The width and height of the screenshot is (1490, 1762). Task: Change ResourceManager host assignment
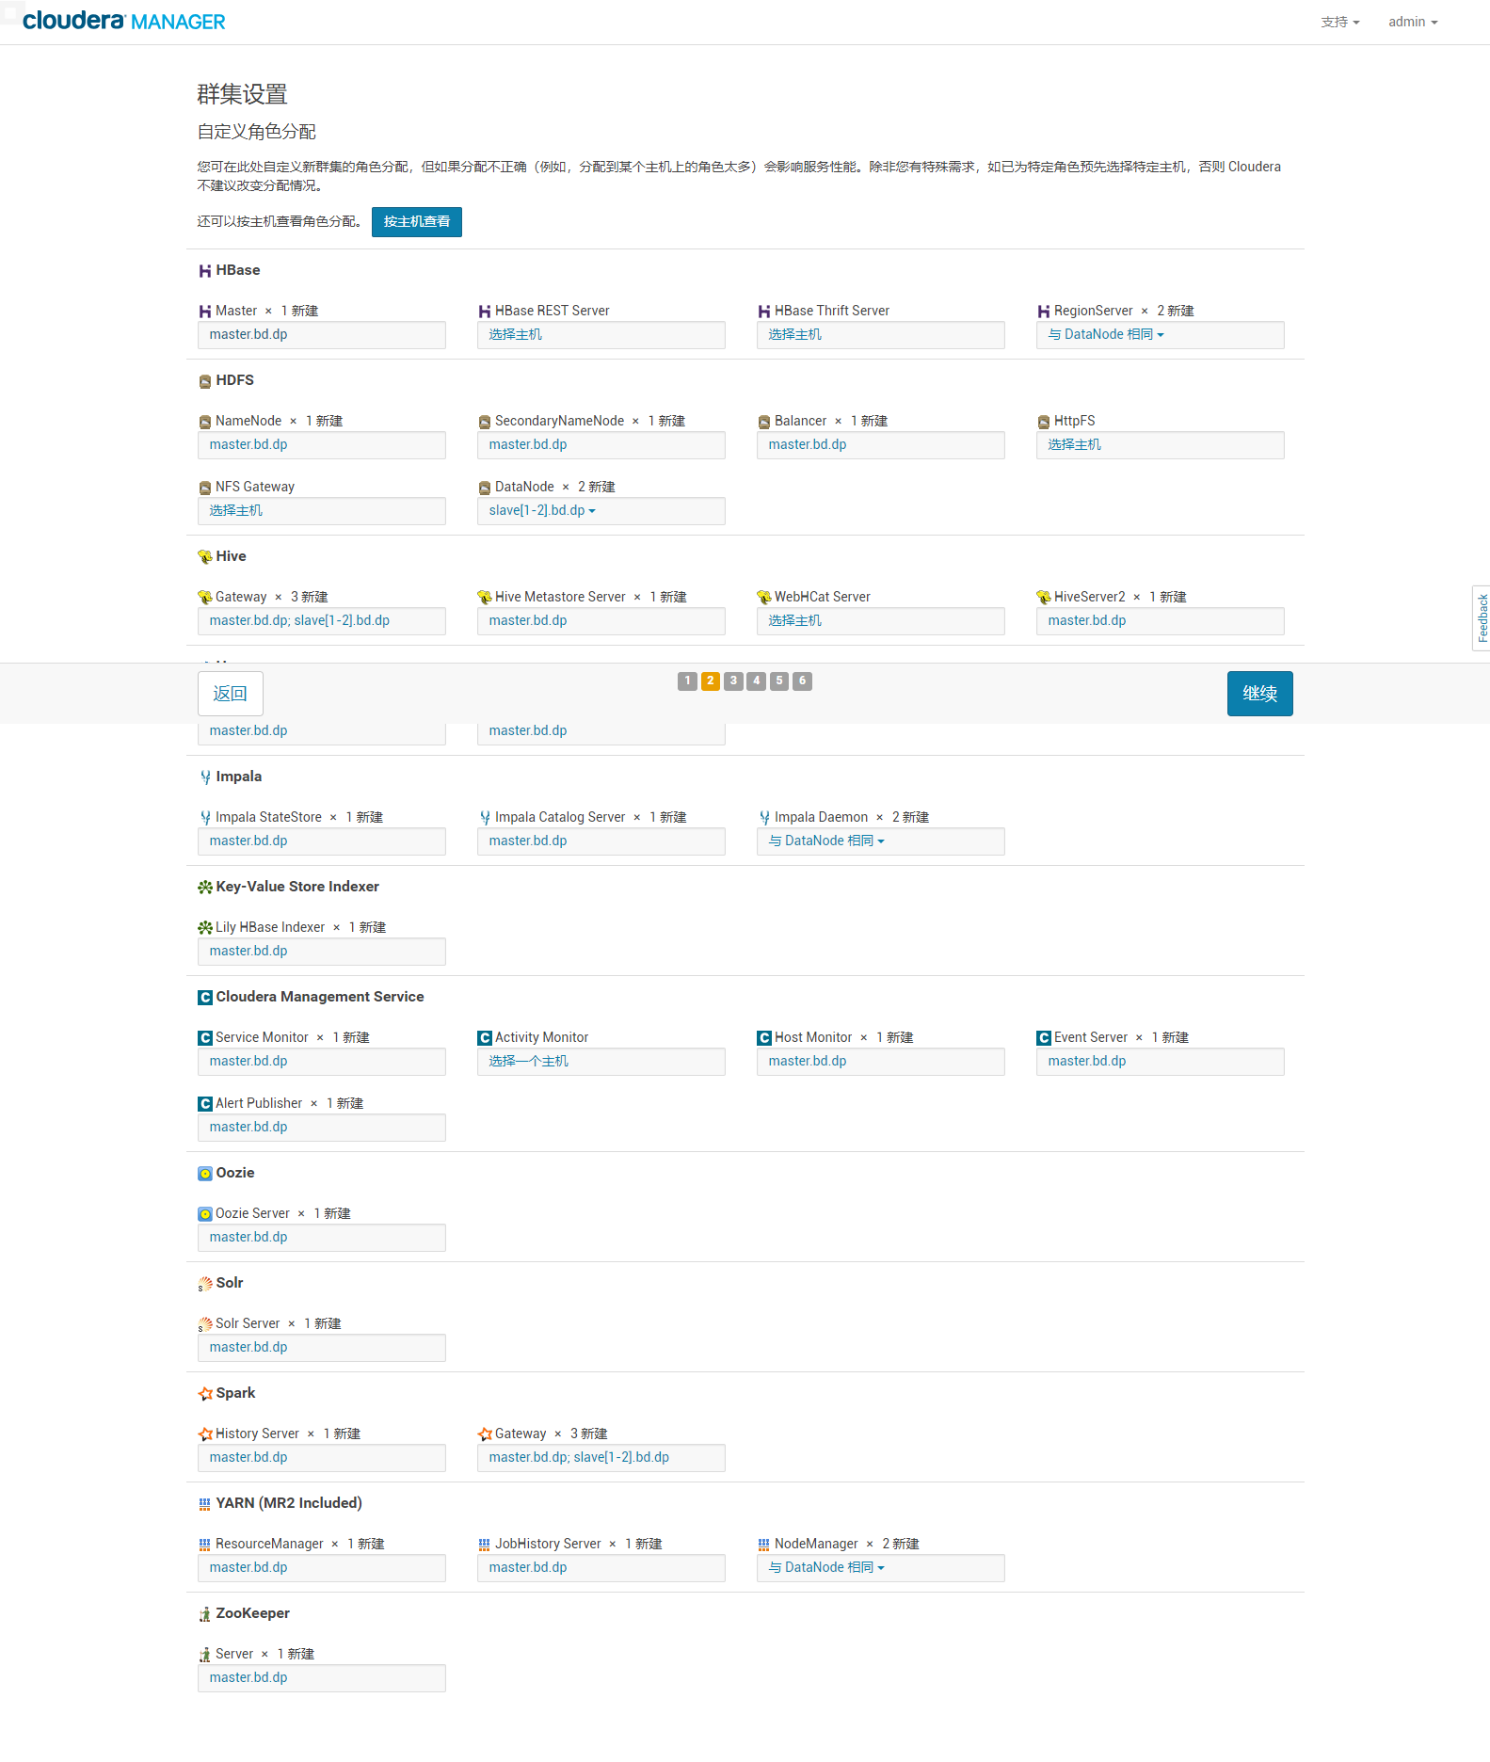[321, 1568]
